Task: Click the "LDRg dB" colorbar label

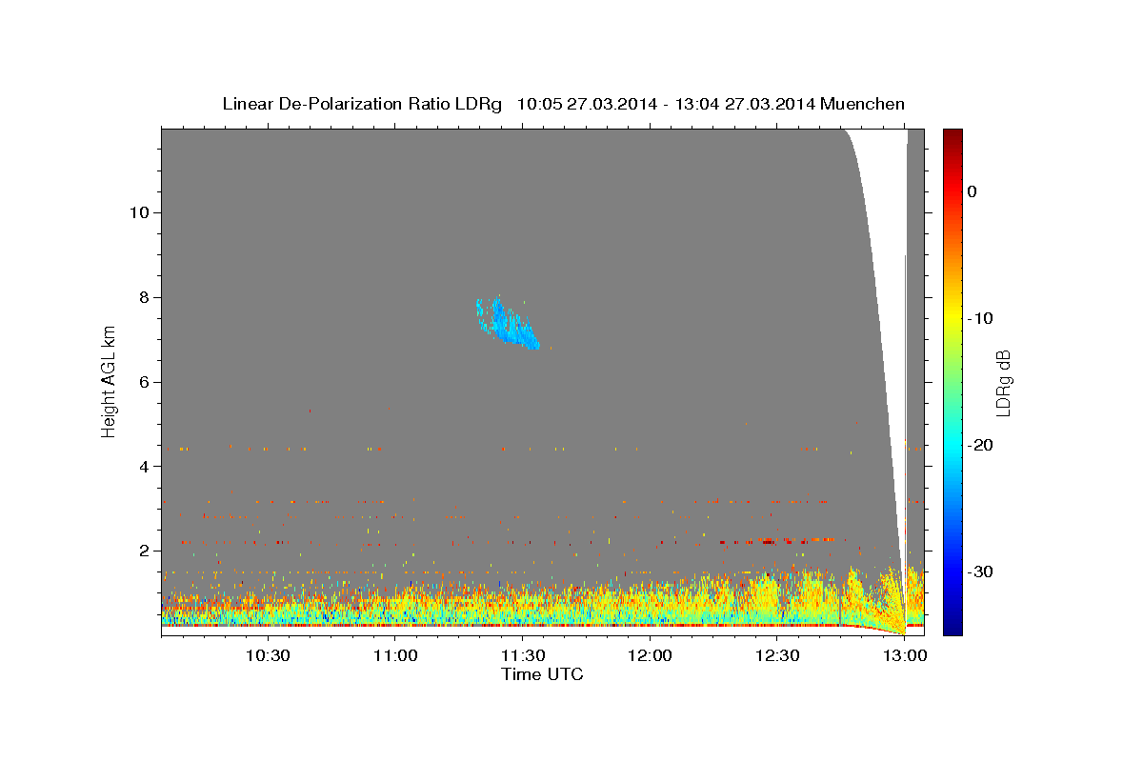Action: 1003,382
